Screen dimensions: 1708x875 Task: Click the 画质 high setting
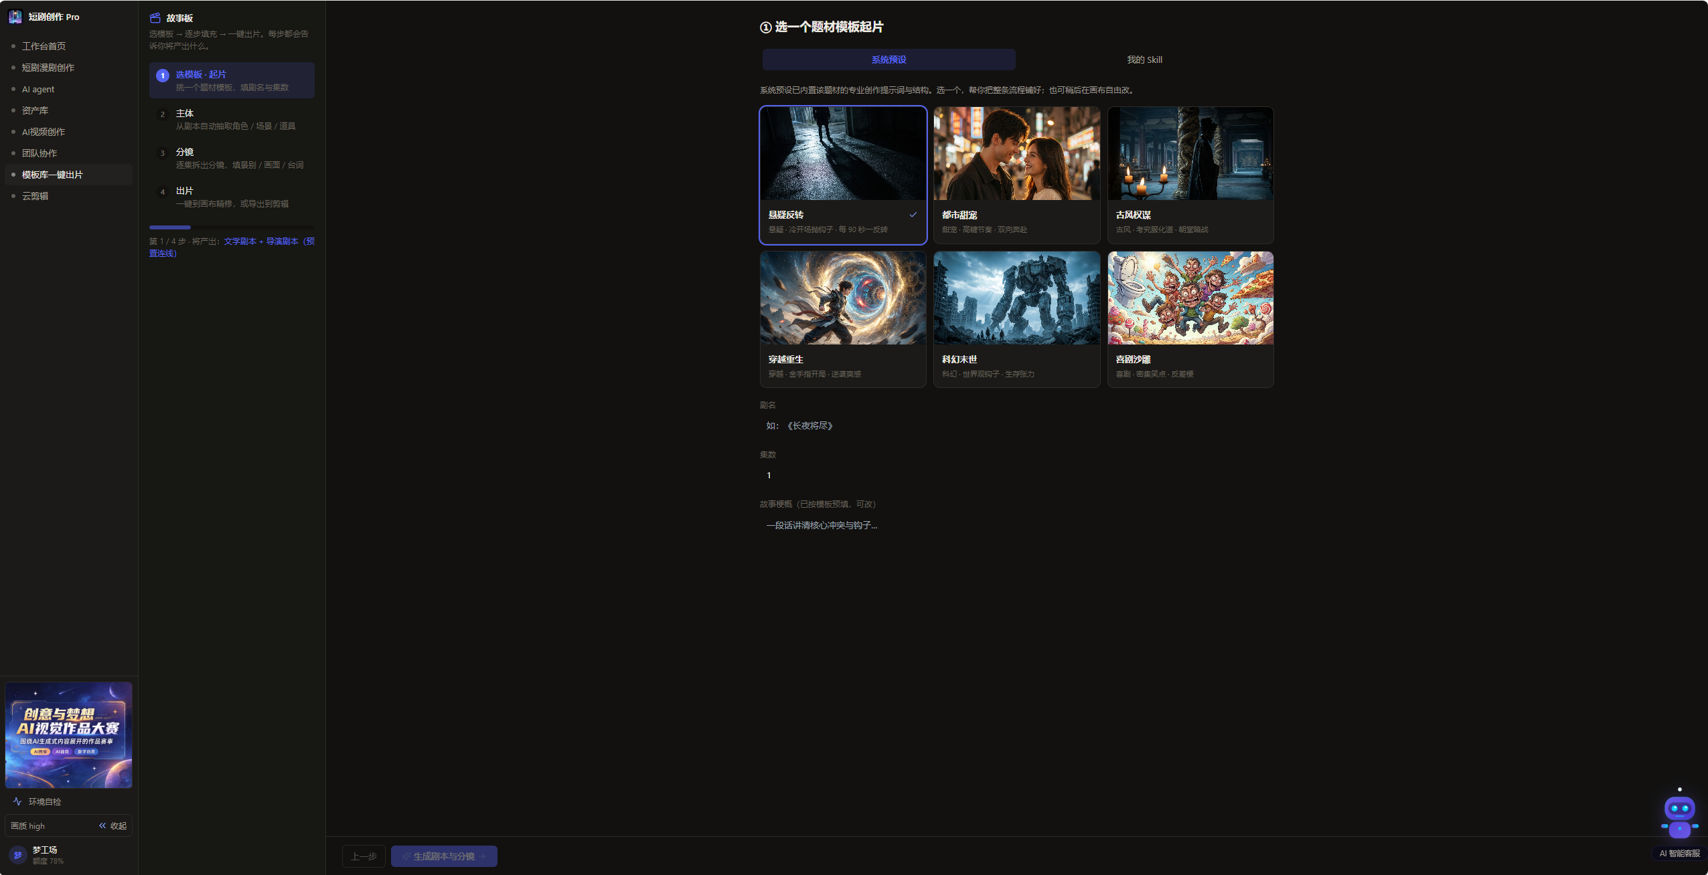[x=27, y=825]
